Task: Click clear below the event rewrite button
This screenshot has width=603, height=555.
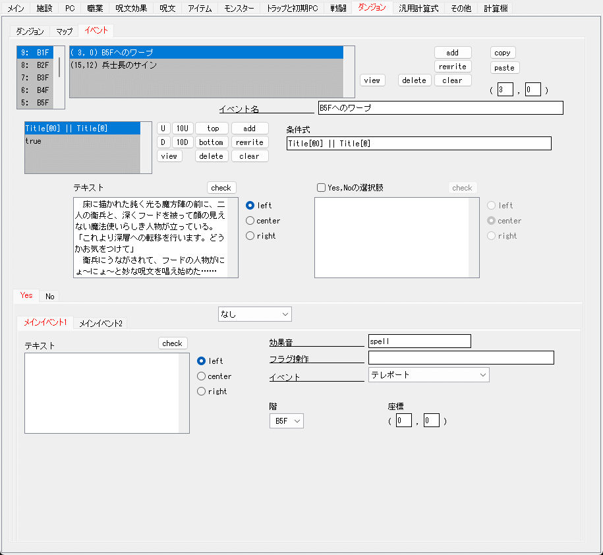Action: pyautogui.click(x=453, y=80)
